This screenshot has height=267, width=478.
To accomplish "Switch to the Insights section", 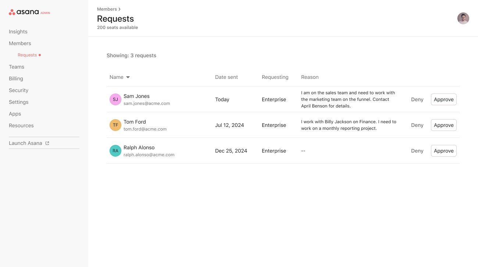I will (x=18, y=32).
